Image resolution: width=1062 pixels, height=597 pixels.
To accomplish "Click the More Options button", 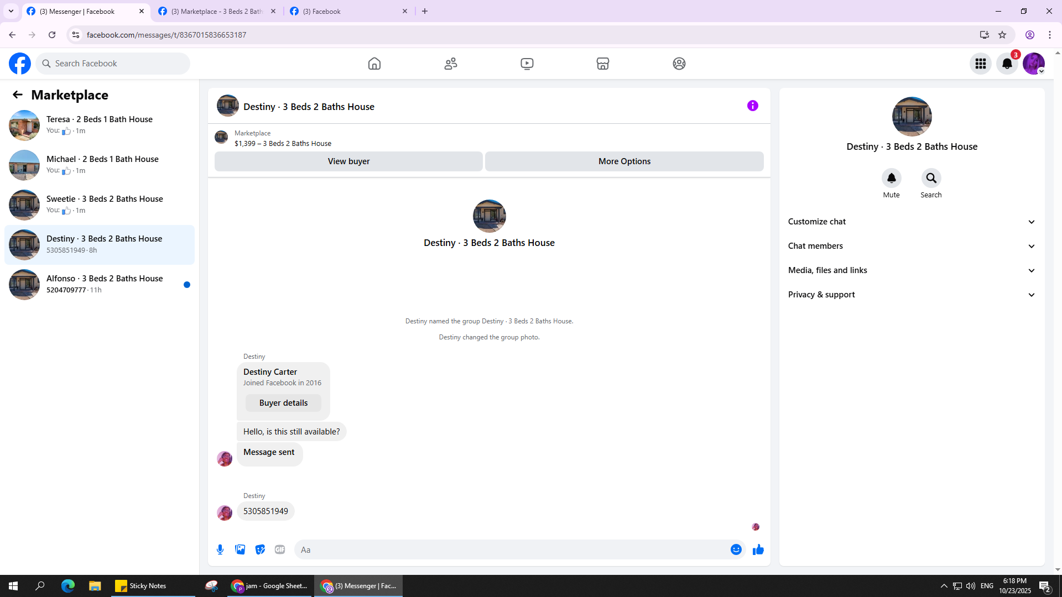I will pos(624,161).
